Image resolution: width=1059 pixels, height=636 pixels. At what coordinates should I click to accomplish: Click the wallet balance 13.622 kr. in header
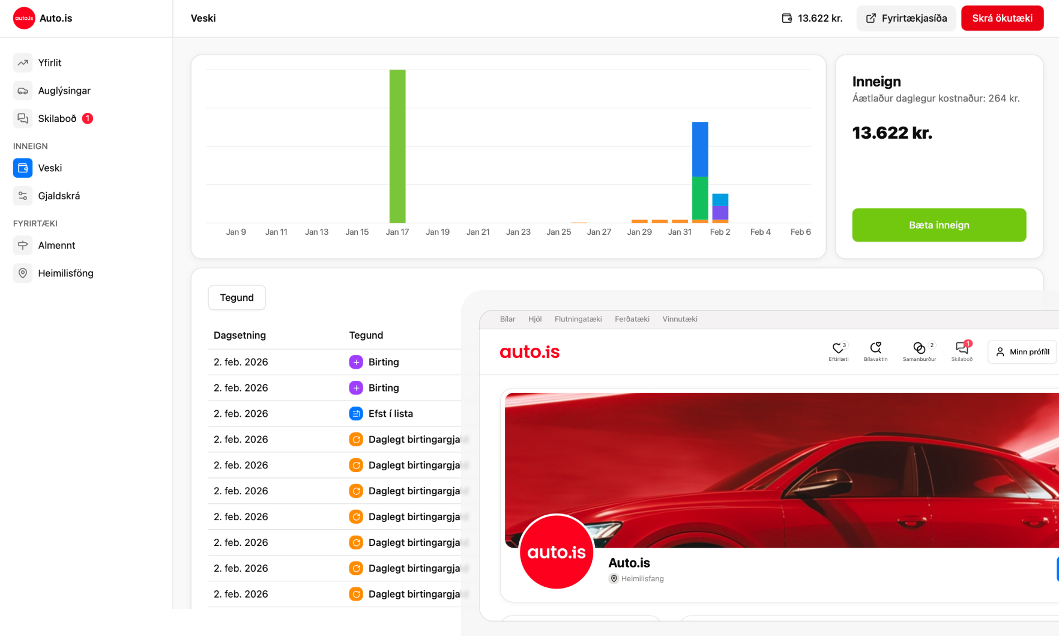812,18
